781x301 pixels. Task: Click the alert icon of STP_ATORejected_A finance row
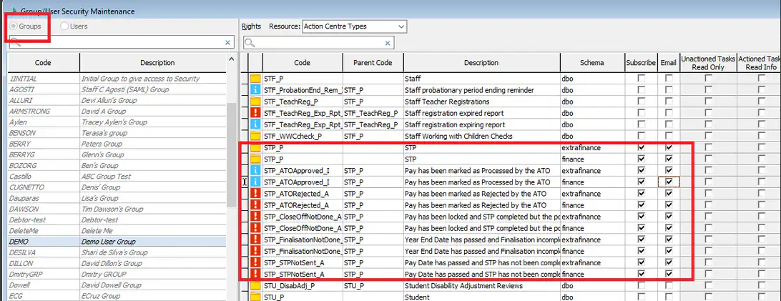pyautogui.click(x=255, y=205)
